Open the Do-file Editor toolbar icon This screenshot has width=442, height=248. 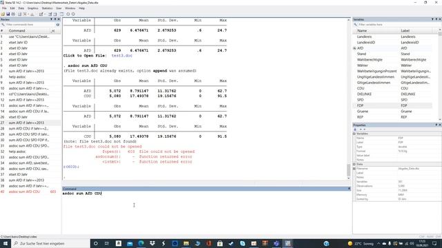41,14
